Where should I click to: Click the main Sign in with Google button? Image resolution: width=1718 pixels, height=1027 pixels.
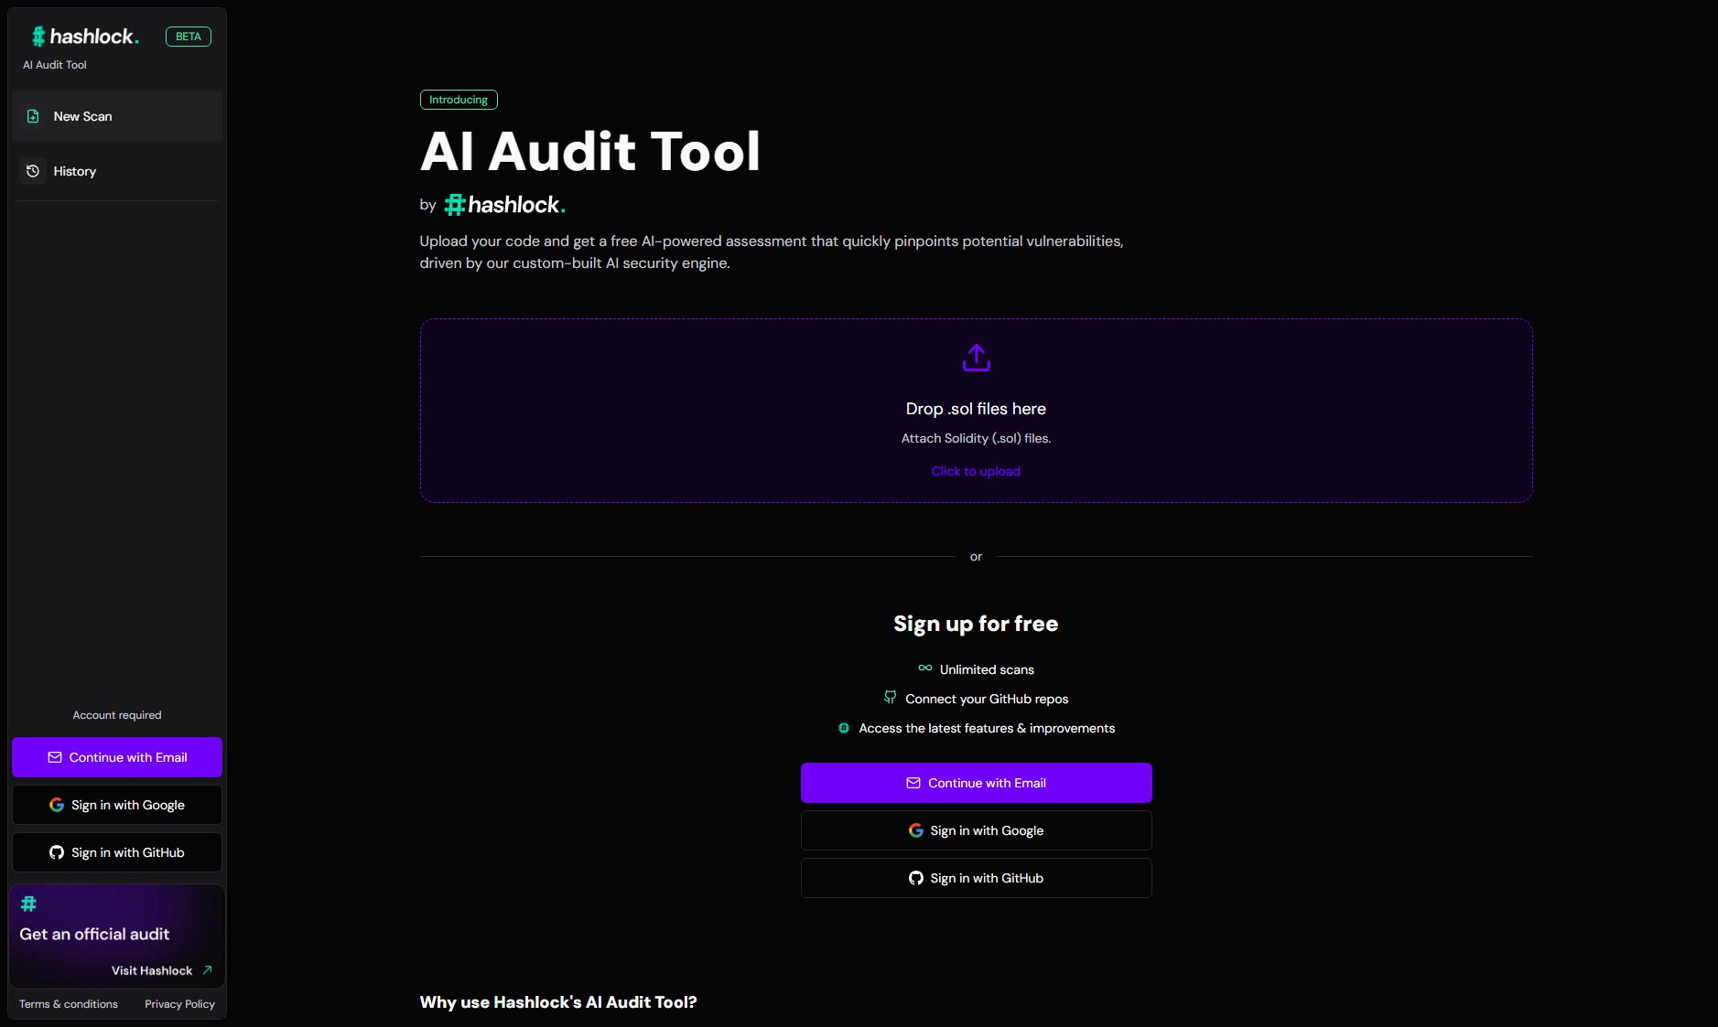pos(977,830)
